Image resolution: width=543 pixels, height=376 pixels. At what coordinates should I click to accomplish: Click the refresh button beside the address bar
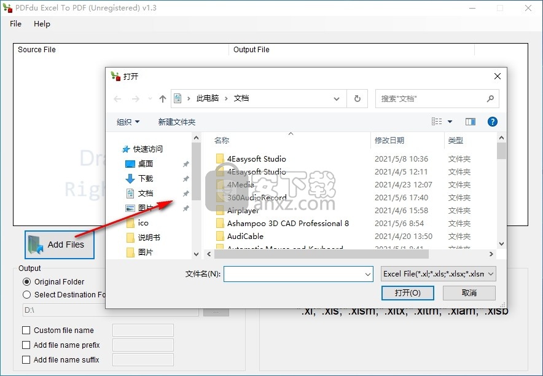click(357, 98)
